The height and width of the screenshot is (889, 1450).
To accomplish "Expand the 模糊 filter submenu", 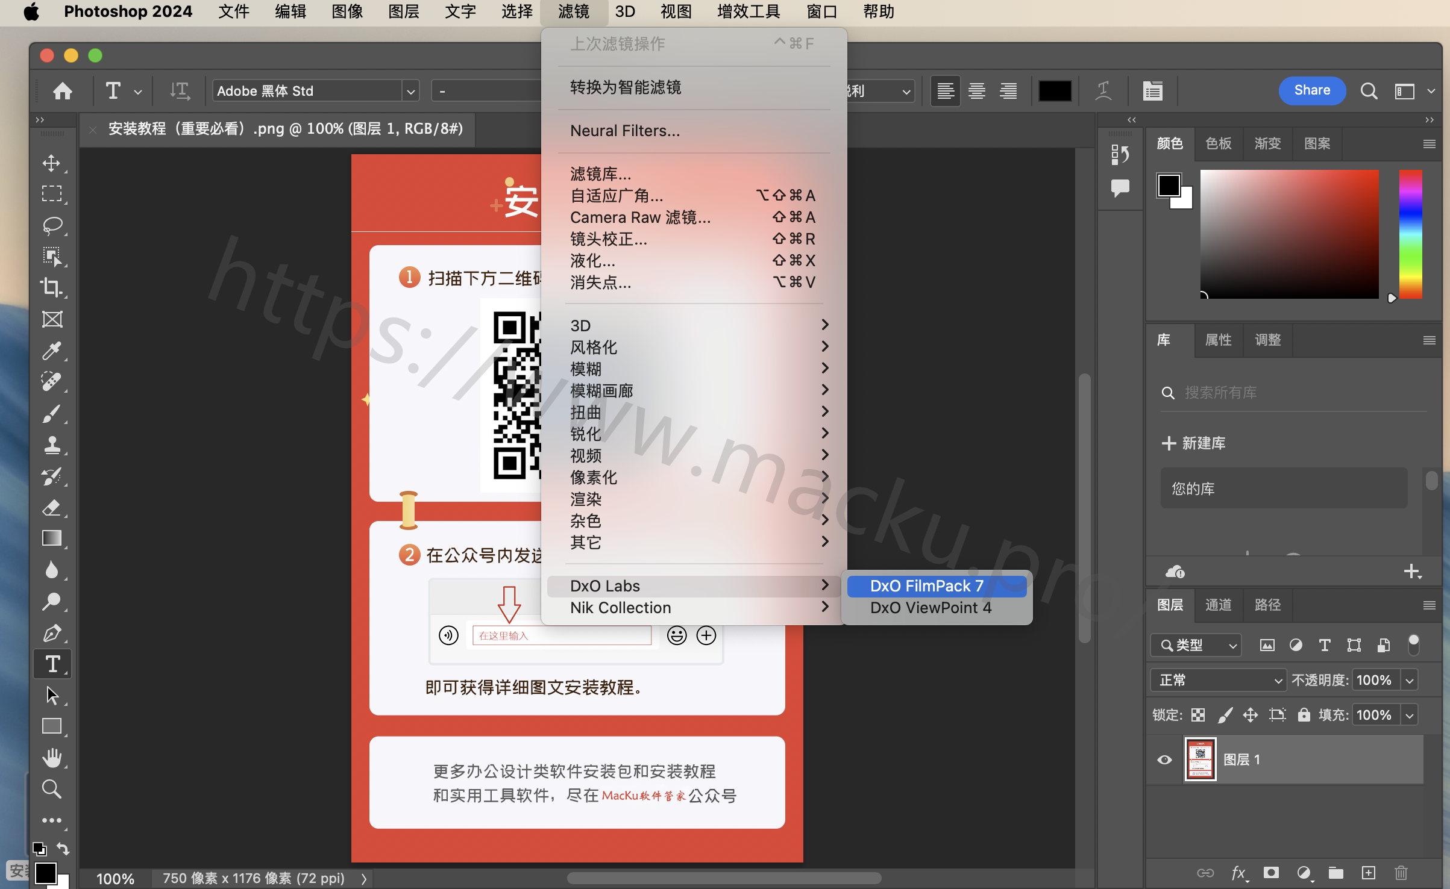I will click(x=694, y=369).
